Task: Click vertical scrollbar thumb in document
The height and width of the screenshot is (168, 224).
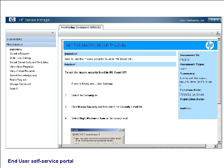Action: [219, 72]
